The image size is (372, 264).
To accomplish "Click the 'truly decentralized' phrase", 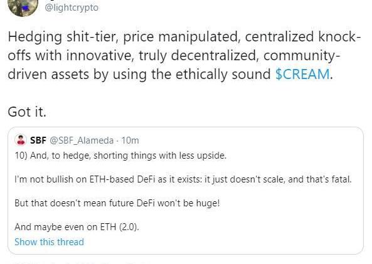I will coord(198,56).
